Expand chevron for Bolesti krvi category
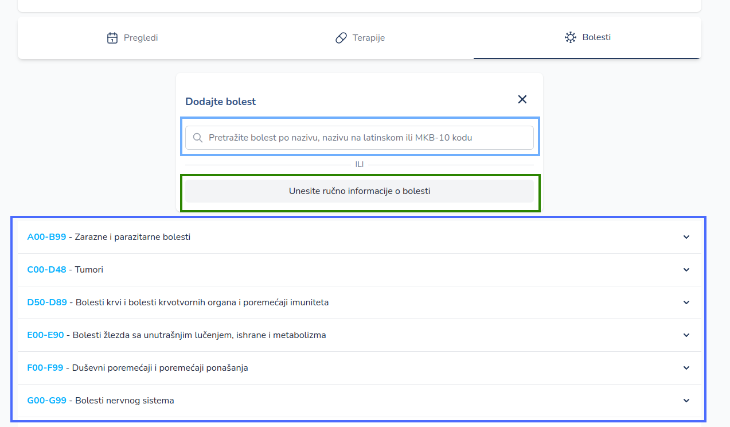Image resolution: width=730 pixels, height=427 pixels. [x=686, y=302]
